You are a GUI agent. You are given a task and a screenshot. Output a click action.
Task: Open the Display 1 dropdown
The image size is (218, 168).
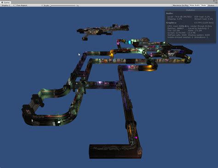coord(8,6)
